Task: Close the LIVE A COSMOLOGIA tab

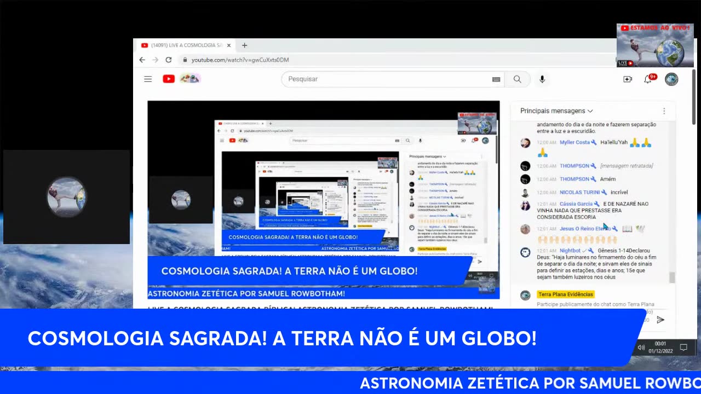Action: tap(229, 45)
